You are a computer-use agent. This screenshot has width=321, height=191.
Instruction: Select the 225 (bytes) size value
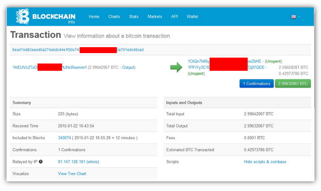[68, 114]
